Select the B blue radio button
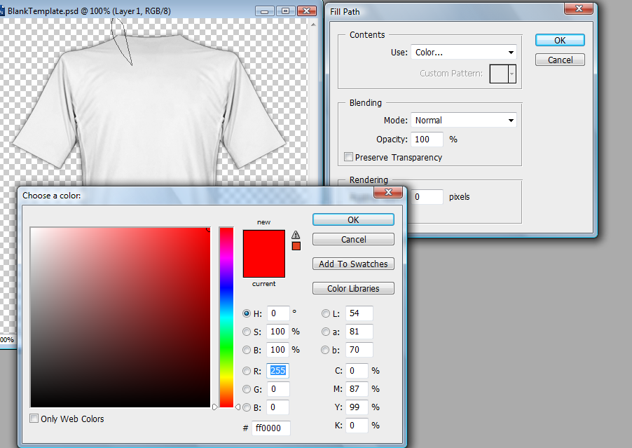This screenshot has width=632, height=448. click(x=247, y=407)
